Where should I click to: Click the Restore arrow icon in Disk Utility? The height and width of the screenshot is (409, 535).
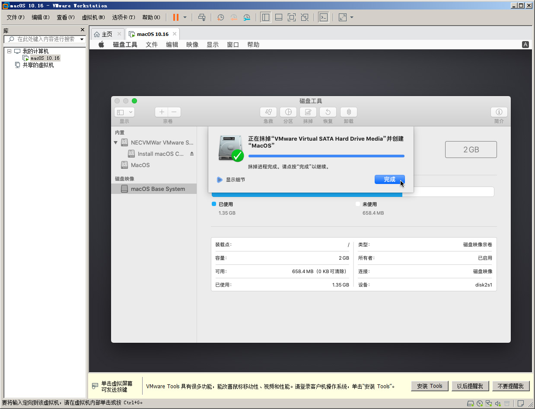328,112
